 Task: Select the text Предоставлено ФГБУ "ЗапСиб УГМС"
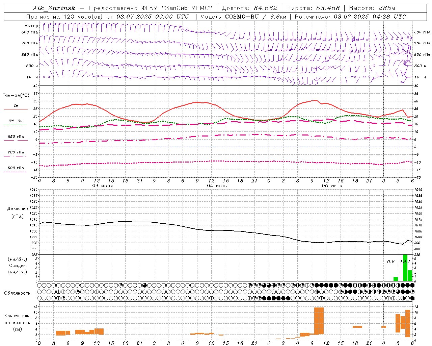[x=151, y=8]
